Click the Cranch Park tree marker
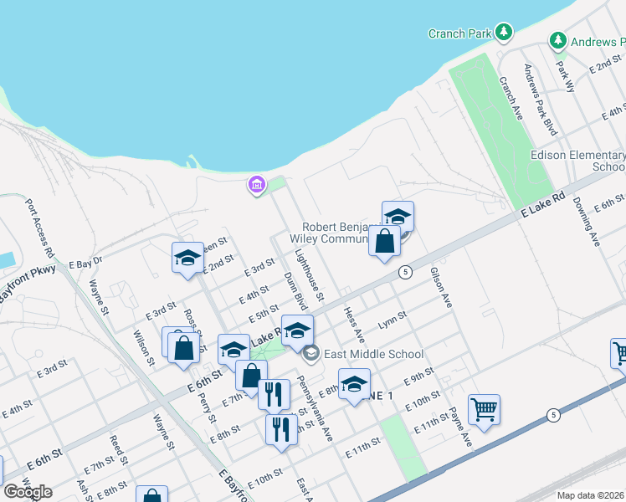The height and width of the screenshot is (502, 626). click(x=504, y=32)
